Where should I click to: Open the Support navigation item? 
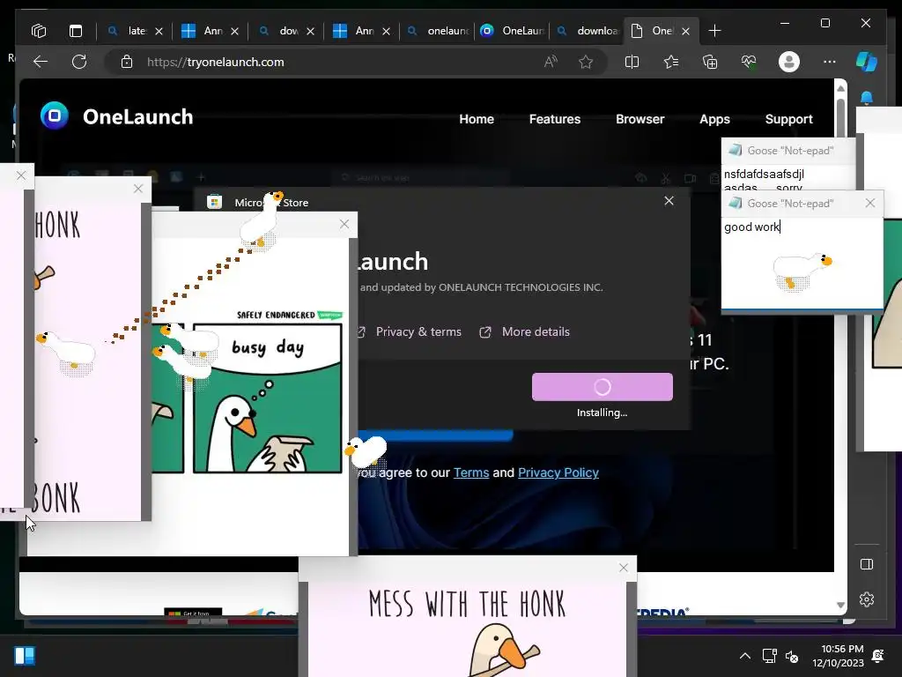pyautogui.click(x=788, y=119)
